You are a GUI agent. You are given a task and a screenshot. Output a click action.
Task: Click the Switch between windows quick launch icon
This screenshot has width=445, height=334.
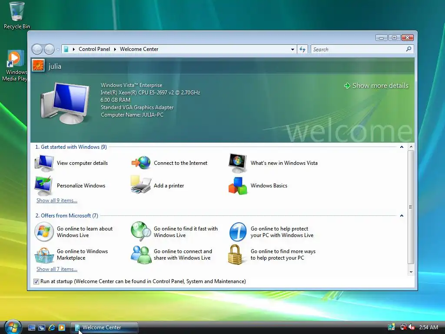click(x=42, y=327)
